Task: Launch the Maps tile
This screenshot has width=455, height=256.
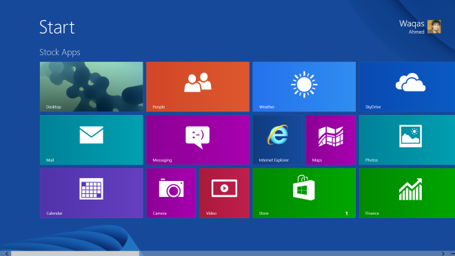Action: coord(331,140)
